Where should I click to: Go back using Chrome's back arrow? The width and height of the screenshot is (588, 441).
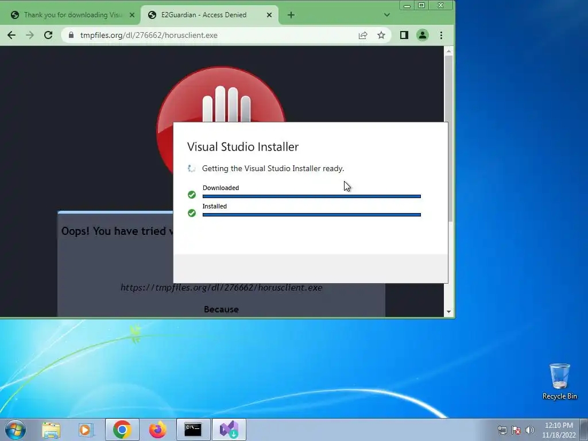pos(11,35)
